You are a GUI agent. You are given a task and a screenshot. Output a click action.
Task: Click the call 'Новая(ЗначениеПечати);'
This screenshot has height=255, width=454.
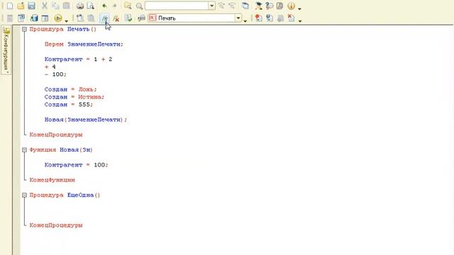(86, 120)
